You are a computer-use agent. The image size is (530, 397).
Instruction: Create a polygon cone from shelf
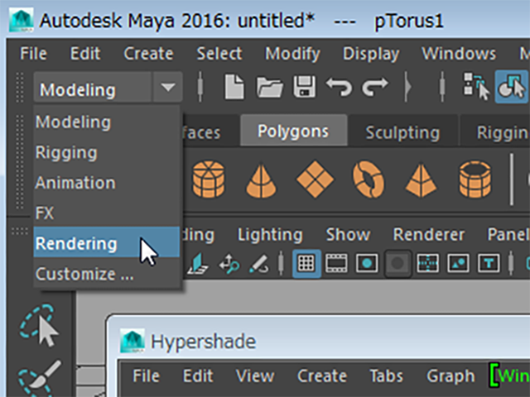tap(261, 180)
